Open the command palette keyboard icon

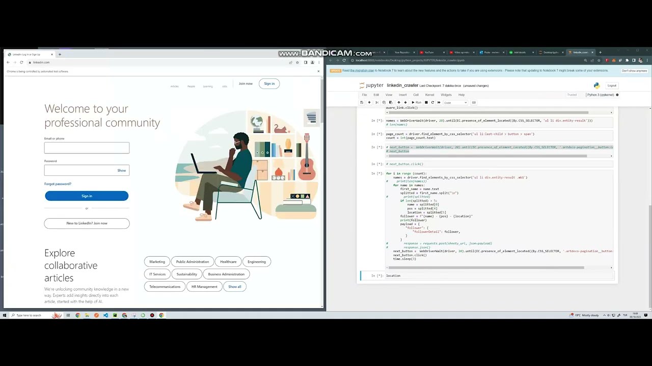tap(474, 102)
